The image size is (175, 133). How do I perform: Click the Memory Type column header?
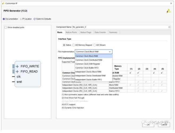pyautogui.click(x=118, y=67)
